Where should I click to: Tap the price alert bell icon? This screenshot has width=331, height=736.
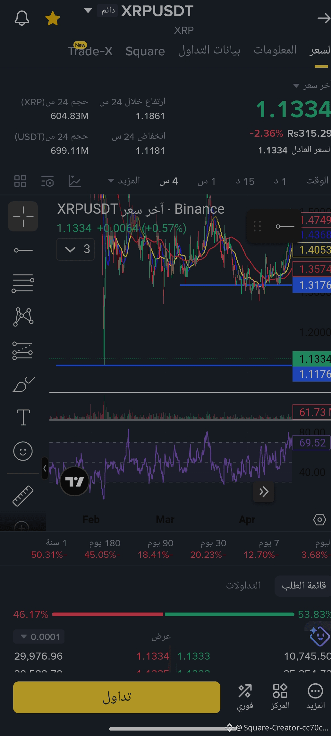22,18
